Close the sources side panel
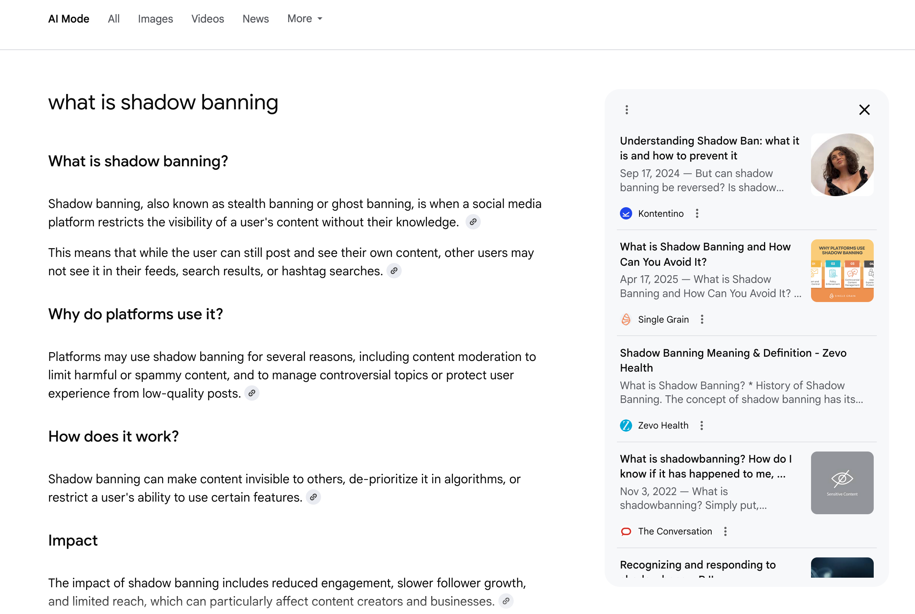The image size is (915, 614). 864,110
